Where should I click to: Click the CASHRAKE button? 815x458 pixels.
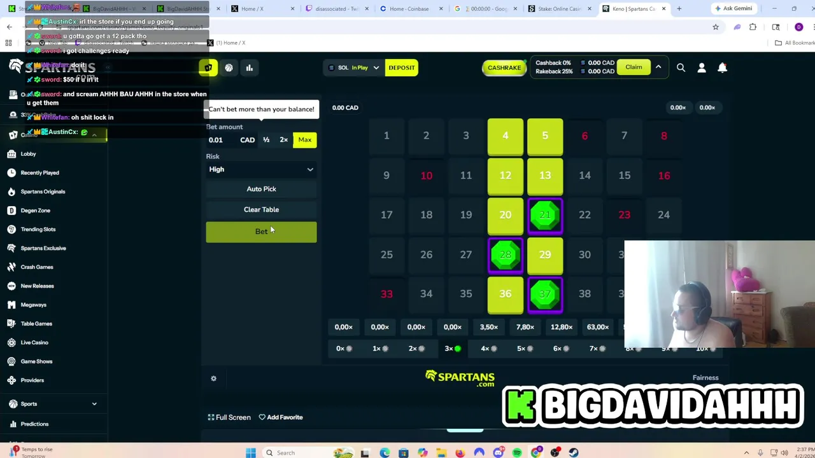click(x=504, y=67)
